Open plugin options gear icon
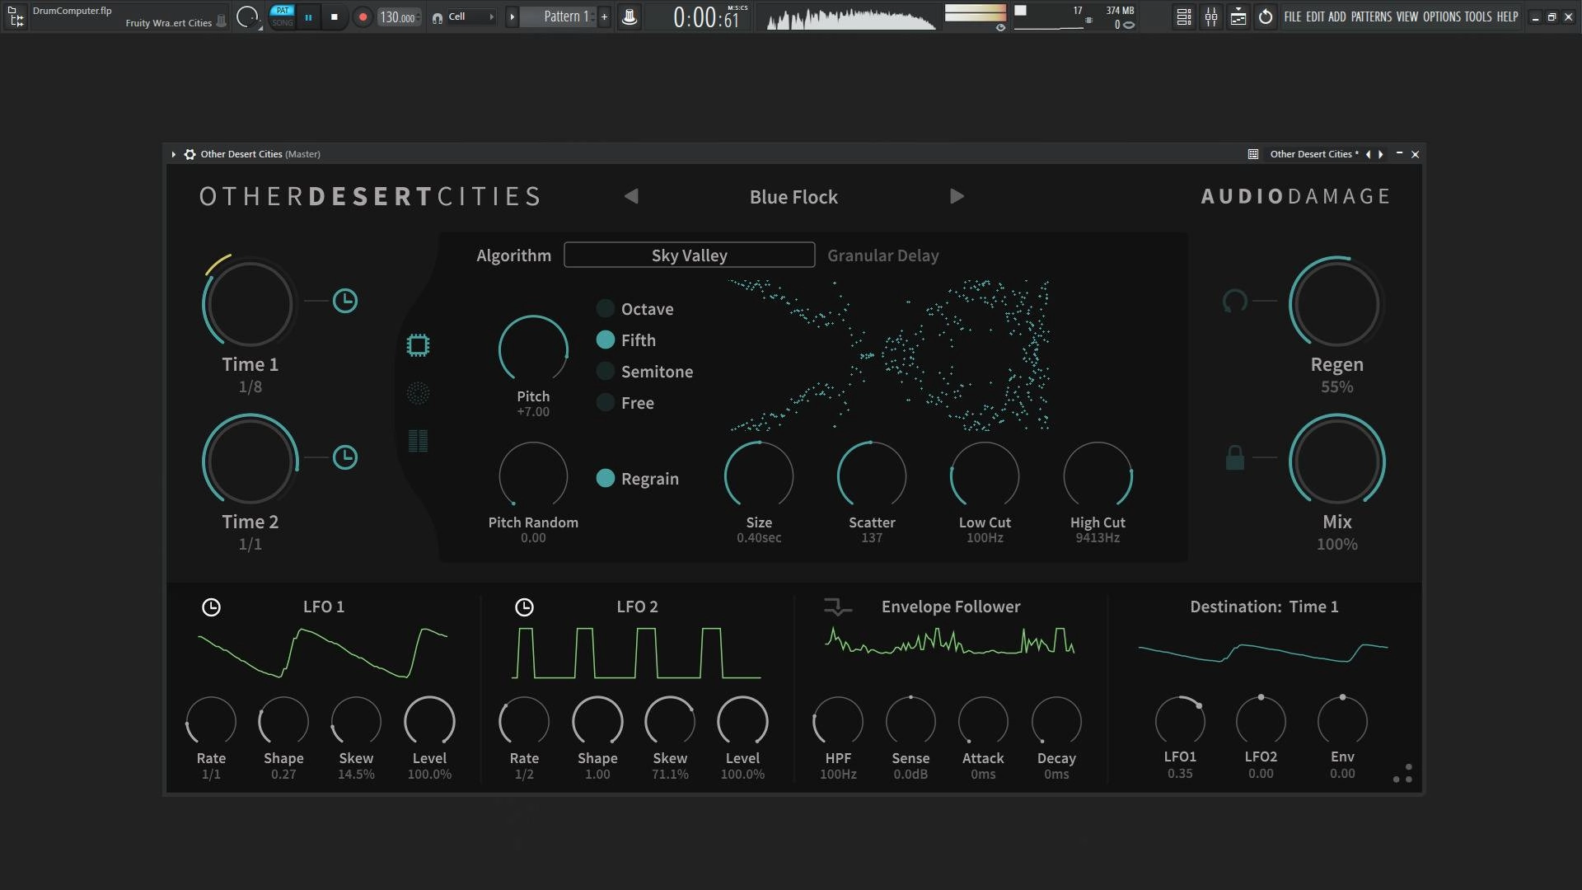 point(190,154)
